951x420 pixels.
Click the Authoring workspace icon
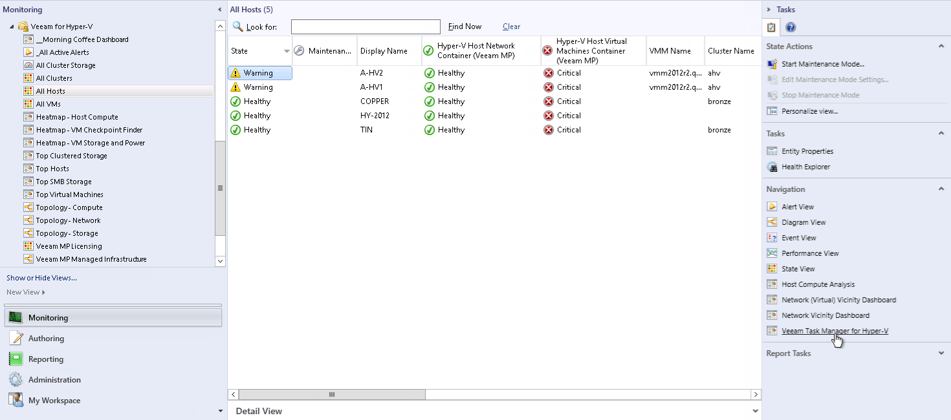(16, 339)
